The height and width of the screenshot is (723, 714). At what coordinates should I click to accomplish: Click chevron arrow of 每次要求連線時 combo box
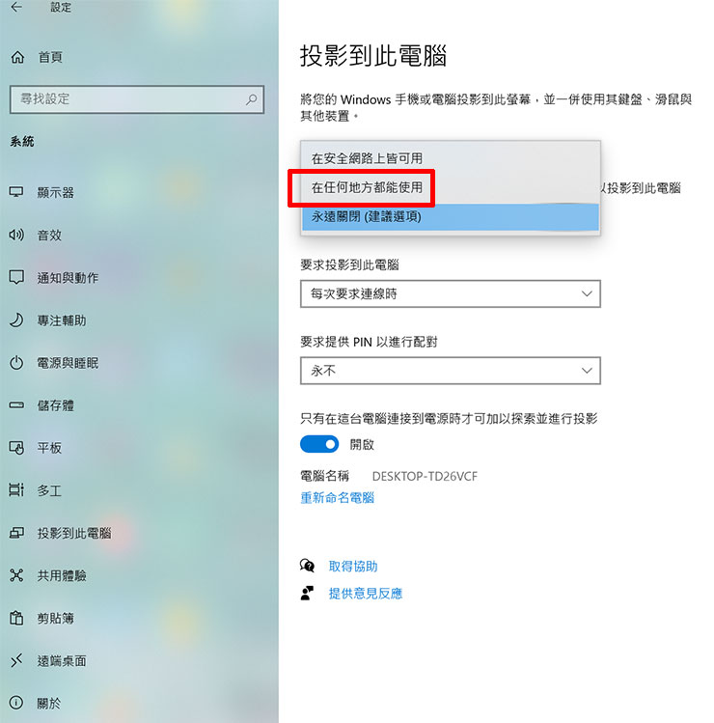(587, 293)
